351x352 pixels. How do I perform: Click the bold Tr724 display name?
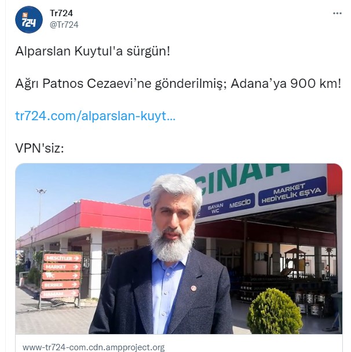click(61, 13)
